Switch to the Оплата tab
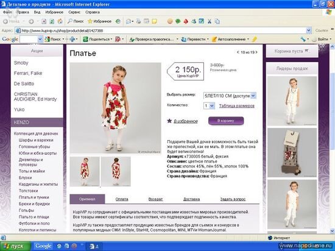The width and height of the screenshot is (335, 251). [x=122, y=199]
